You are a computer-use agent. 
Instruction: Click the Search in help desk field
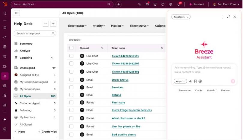35,34
